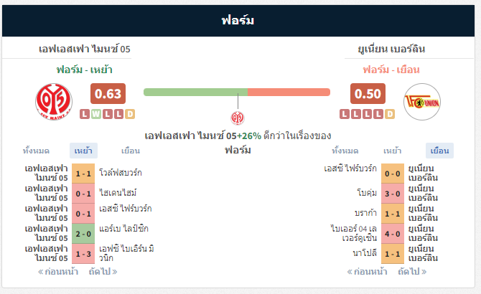Screen dimensions: 481x294
Task: Select the highlighted เยือน tab for Union Berlin
Action: 439,151
